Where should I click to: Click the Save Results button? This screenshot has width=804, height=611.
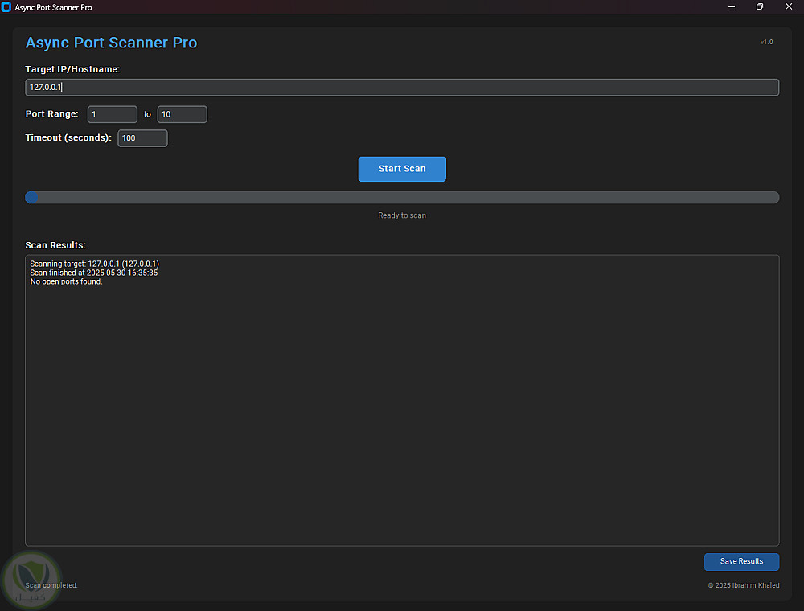tap(741, 561)
